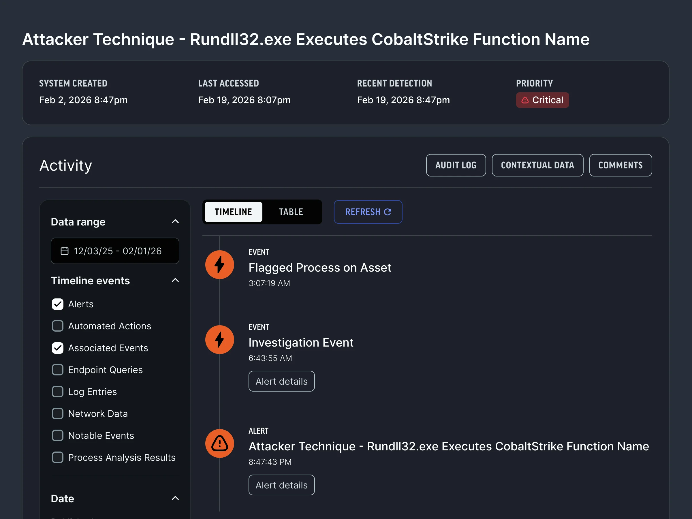Collapse the Timeline events section

[175, 280]
